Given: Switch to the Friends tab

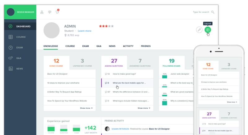Looking at the screenshot, I should tap(146, 46).
